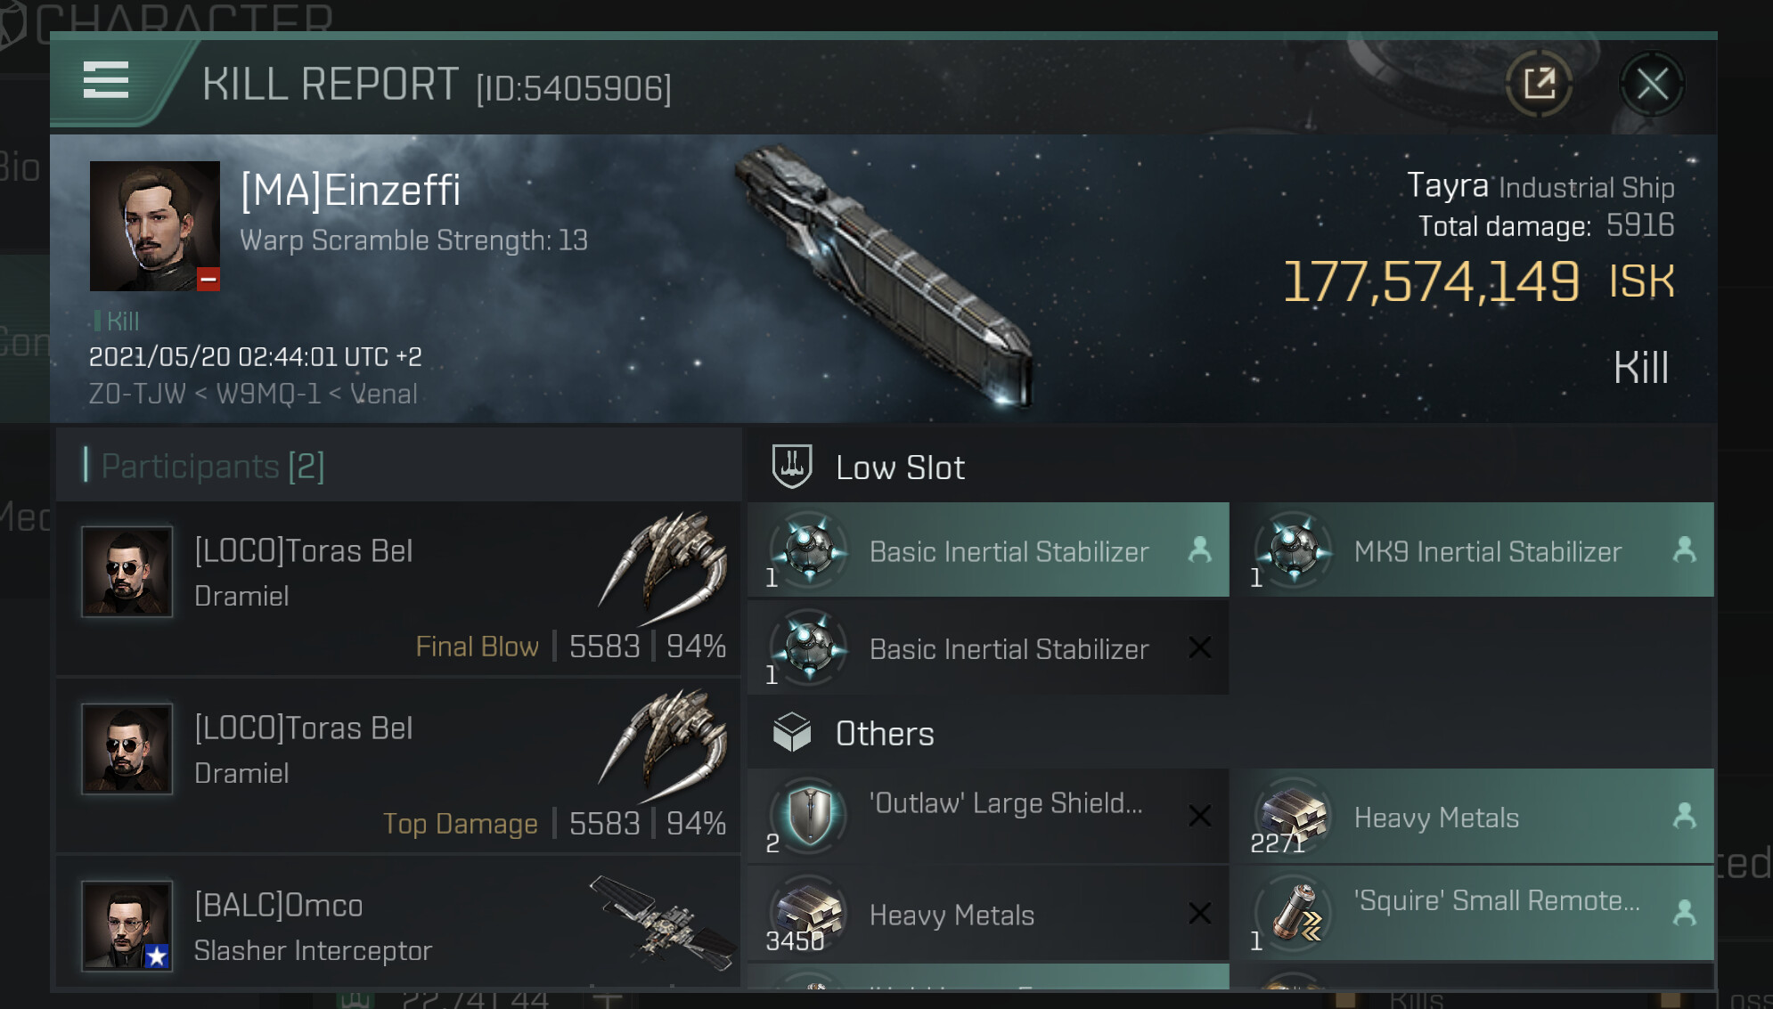Click the share kill report icon
Screen dimensions: 1773x1009
coord(1539,85)
